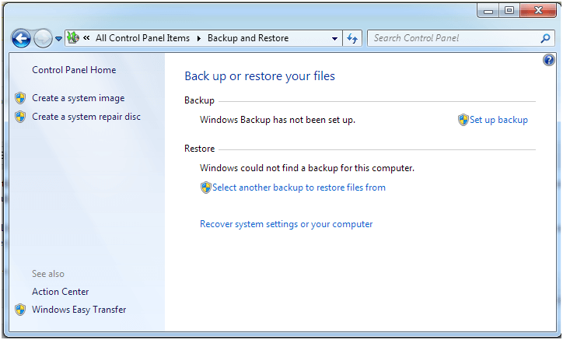Click 'Windows Backup has not been set up.' text

click(278, 120)
